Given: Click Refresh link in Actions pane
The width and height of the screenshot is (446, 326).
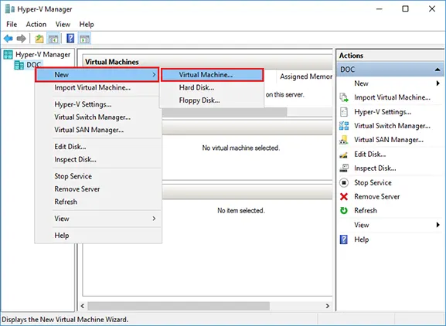Looking at the screenshot, I should pos(366,211).
